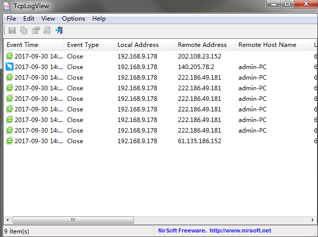
Task: Select the remote address cell 202.108.23.152
Action: [x=200, y=56]
